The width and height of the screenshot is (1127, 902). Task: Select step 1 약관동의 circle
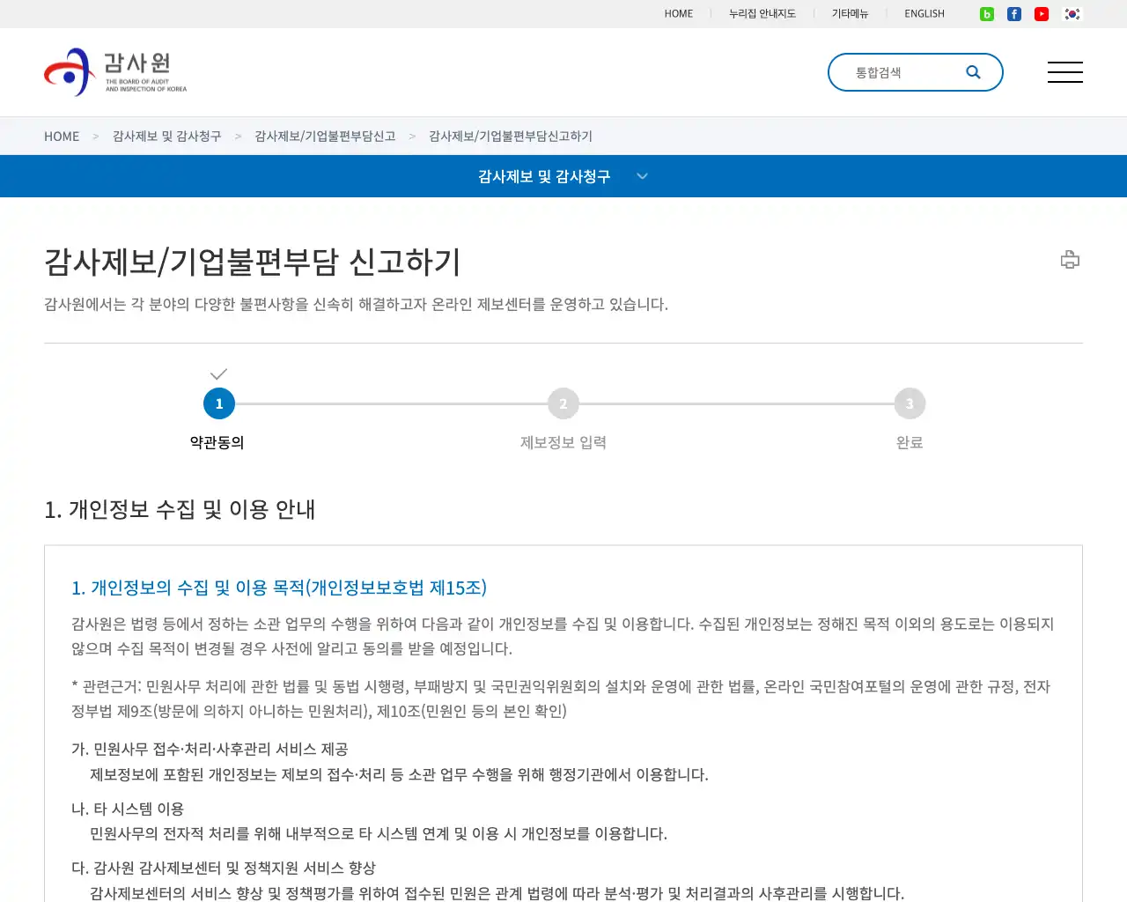[x=219, y=403]
